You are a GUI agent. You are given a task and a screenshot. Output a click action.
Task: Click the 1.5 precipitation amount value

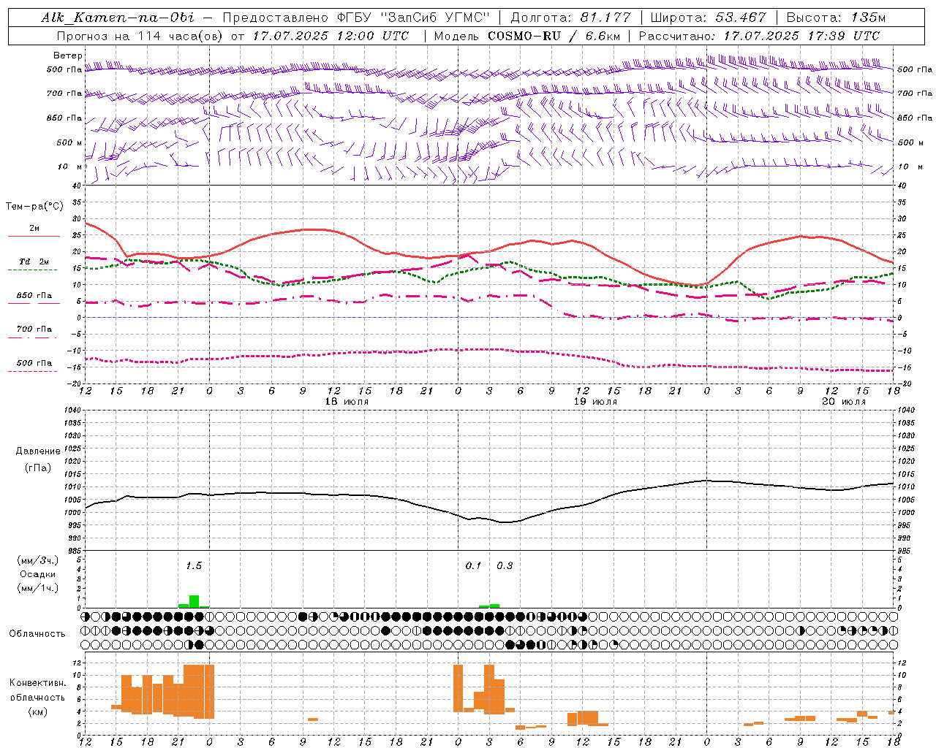click(x=194, y=565)
